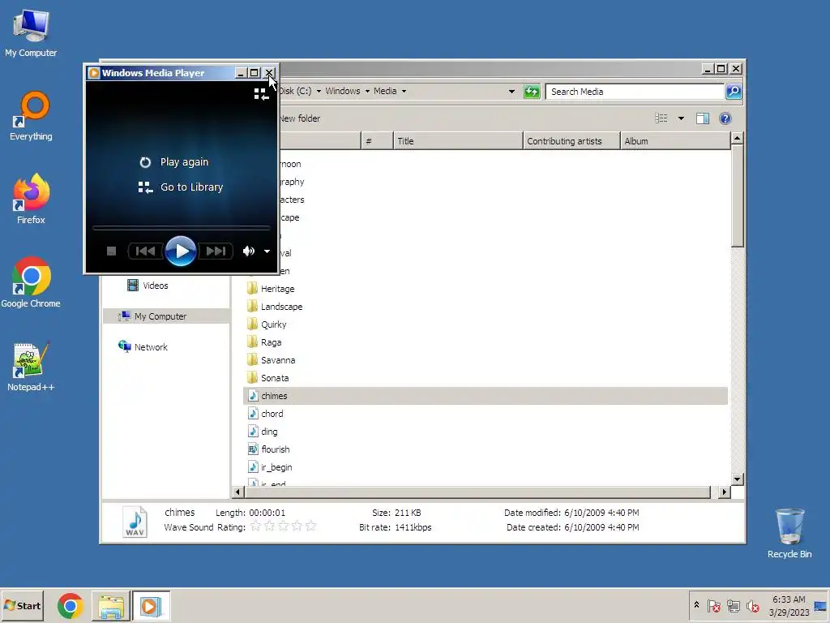The width and height of the screenshot is (830, 623).
Task: Rate chimes with one star
Action: click(x=255, y=526)
